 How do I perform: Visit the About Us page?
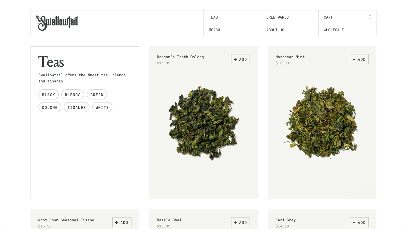tap(275, 30)
